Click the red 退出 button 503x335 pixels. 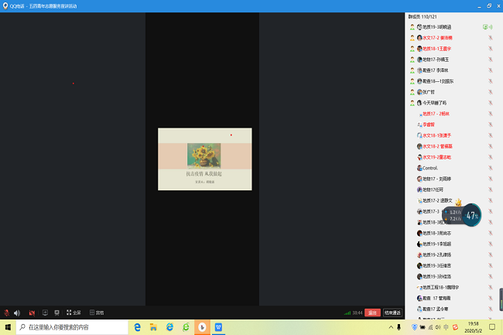[x=372, y=313]
